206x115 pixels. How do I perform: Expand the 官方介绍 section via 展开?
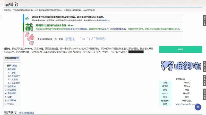[16, 58]
